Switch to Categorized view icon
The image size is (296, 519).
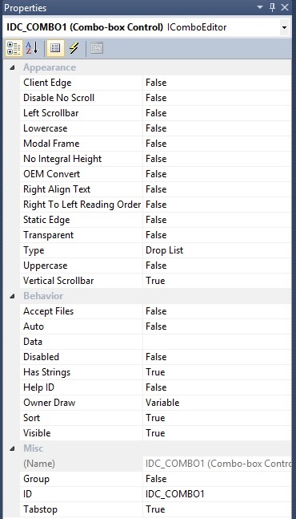click(x=14, y=48)
